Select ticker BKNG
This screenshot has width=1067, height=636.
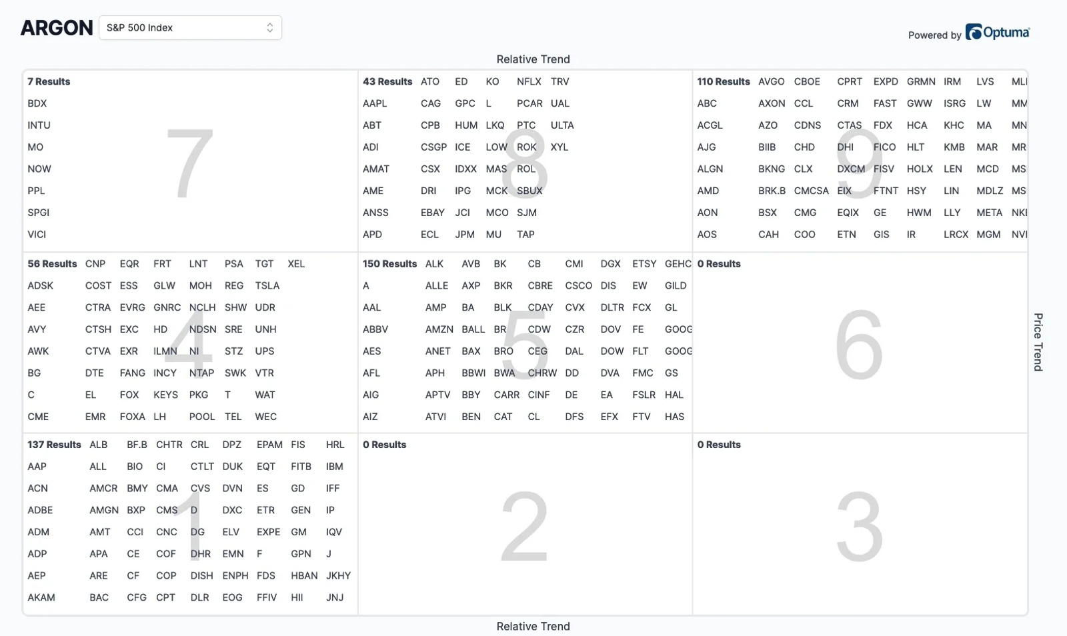pyautogui.click(x=772, y=169)
